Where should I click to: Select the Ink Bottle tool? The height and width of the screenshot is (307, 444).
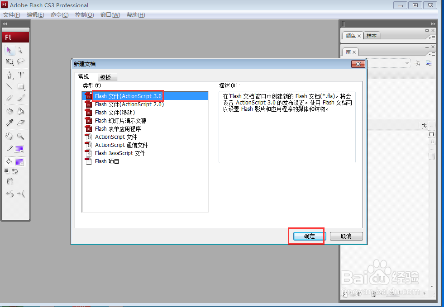click(9, 111)
